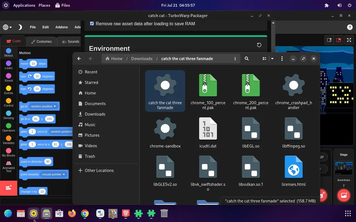This screenshot has height=222, width=356.
Task: Open the Events block category
Action: tap(9, 90)
